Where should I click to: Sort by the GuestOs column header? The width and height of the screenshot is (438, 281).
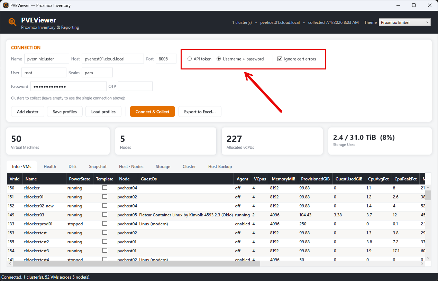click(186, 179)
